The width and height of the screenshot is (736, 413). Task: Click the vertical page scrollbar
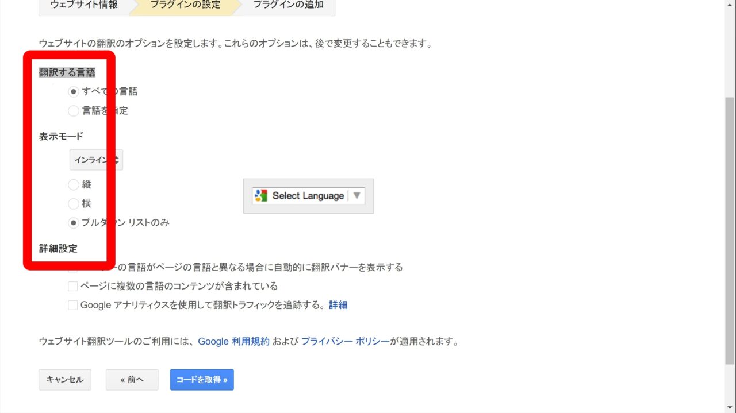coord(730,230)
